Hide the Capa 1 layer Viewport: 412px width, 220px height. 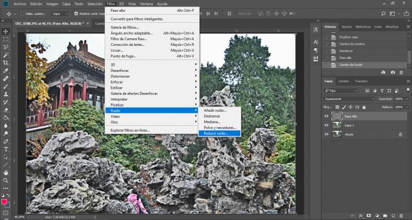click(326, 125)
